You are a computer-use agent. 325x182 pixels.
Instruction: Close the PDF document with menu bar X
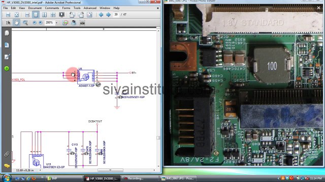[x=158, y=8]
